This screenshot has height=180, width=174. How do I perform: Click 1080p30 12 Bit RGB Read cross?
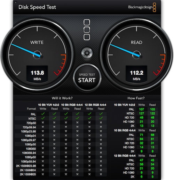pos(101,144)
